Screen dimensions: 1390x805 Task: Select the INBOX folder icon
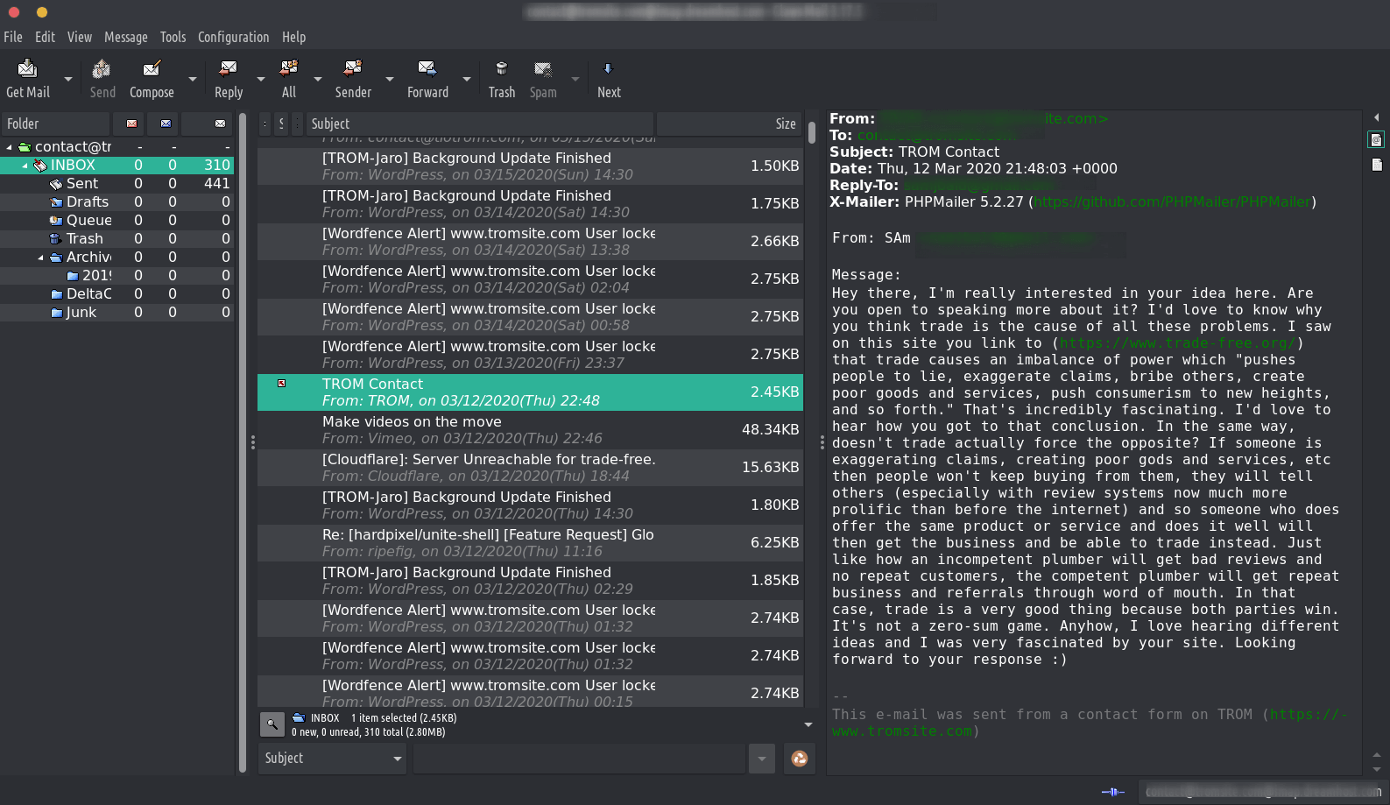pos(40,166)
